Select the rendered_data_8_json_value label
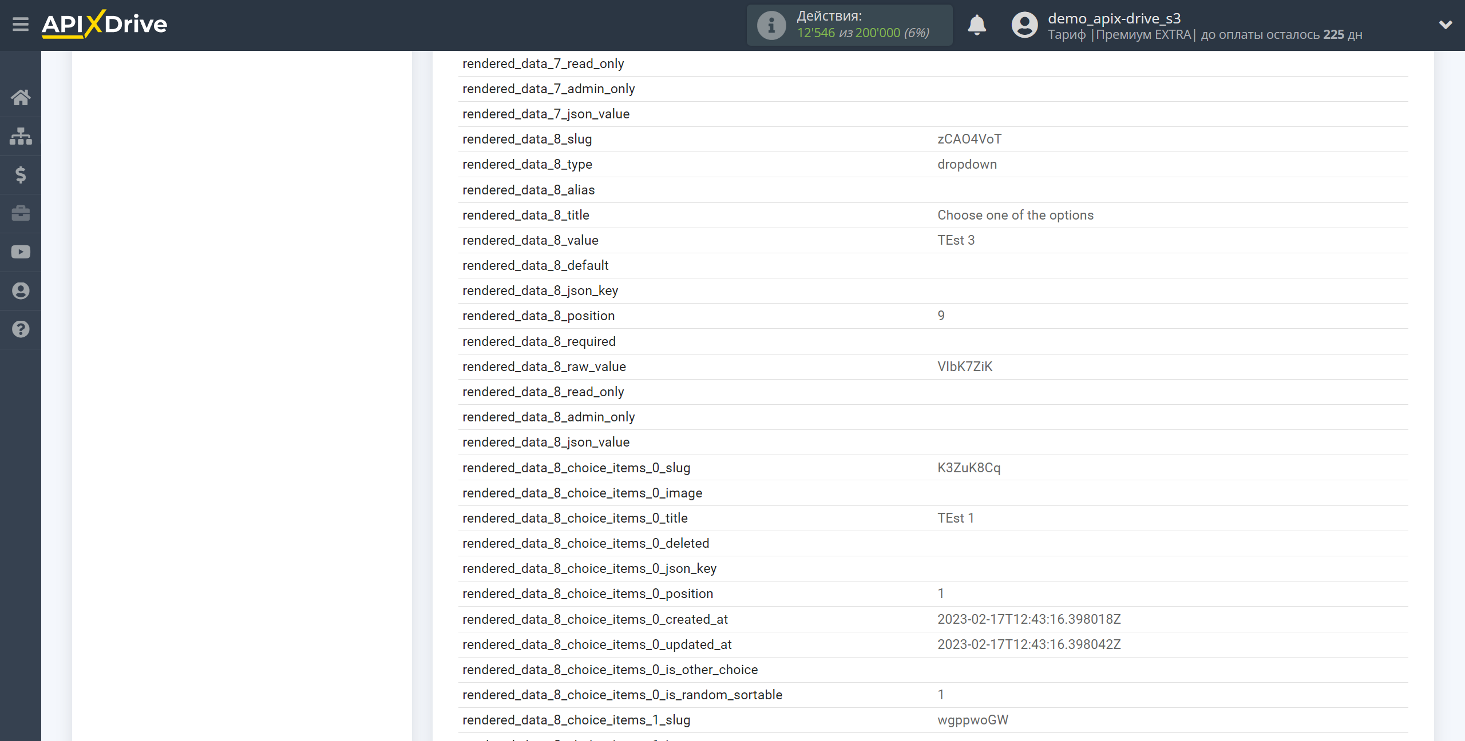This screenshot has width=1465, height=741. tap(546, 442)
